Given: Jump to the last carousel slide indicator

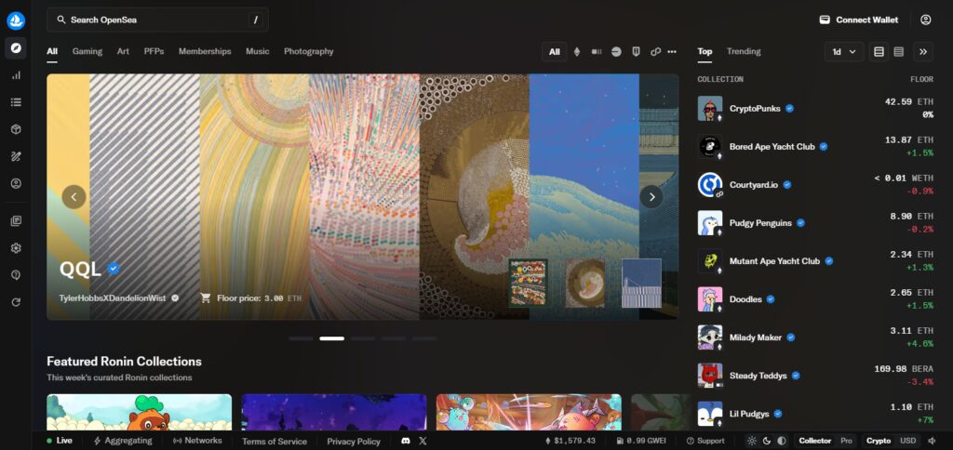Looking at the screenshot, I should (424, 338).
